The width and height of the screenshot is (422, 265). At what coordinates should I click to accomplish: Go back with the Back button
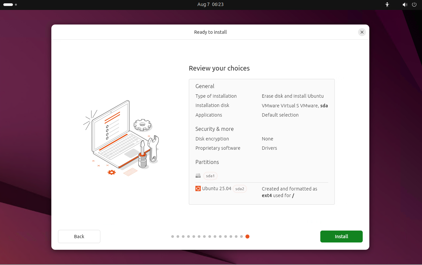(x=79, y=237)
